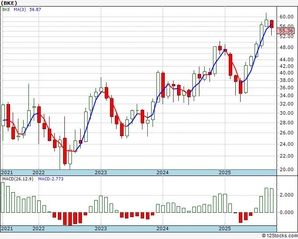298x239 pixels.
Task: Click the 0.000 MACD axis label
Action: (x=287, y=212)
